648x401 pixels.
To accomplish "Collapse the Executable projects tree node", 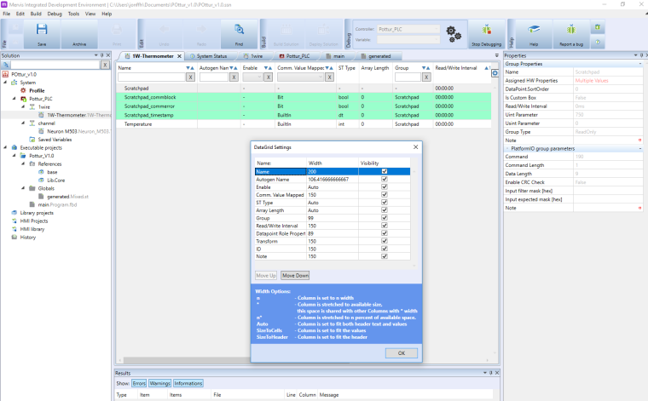I will coord(4,147).
